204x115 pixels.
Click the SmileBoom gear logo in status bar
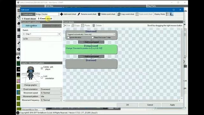click(x=18, y=113)
